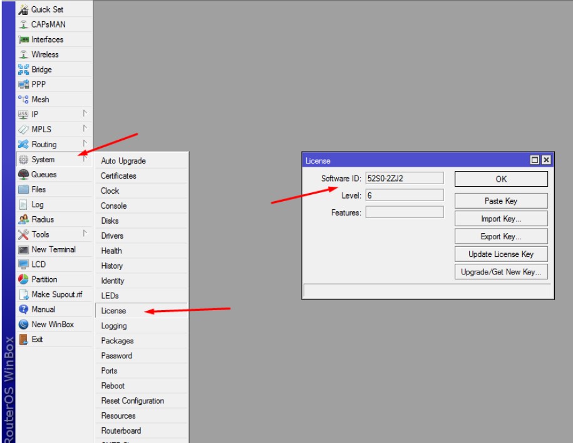Click the Partition pie chart icon
Screen dimensions: 573x443
(23, 279)
